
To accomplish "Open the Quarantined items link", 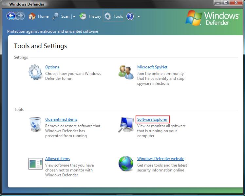I will [x=61, y=119].
